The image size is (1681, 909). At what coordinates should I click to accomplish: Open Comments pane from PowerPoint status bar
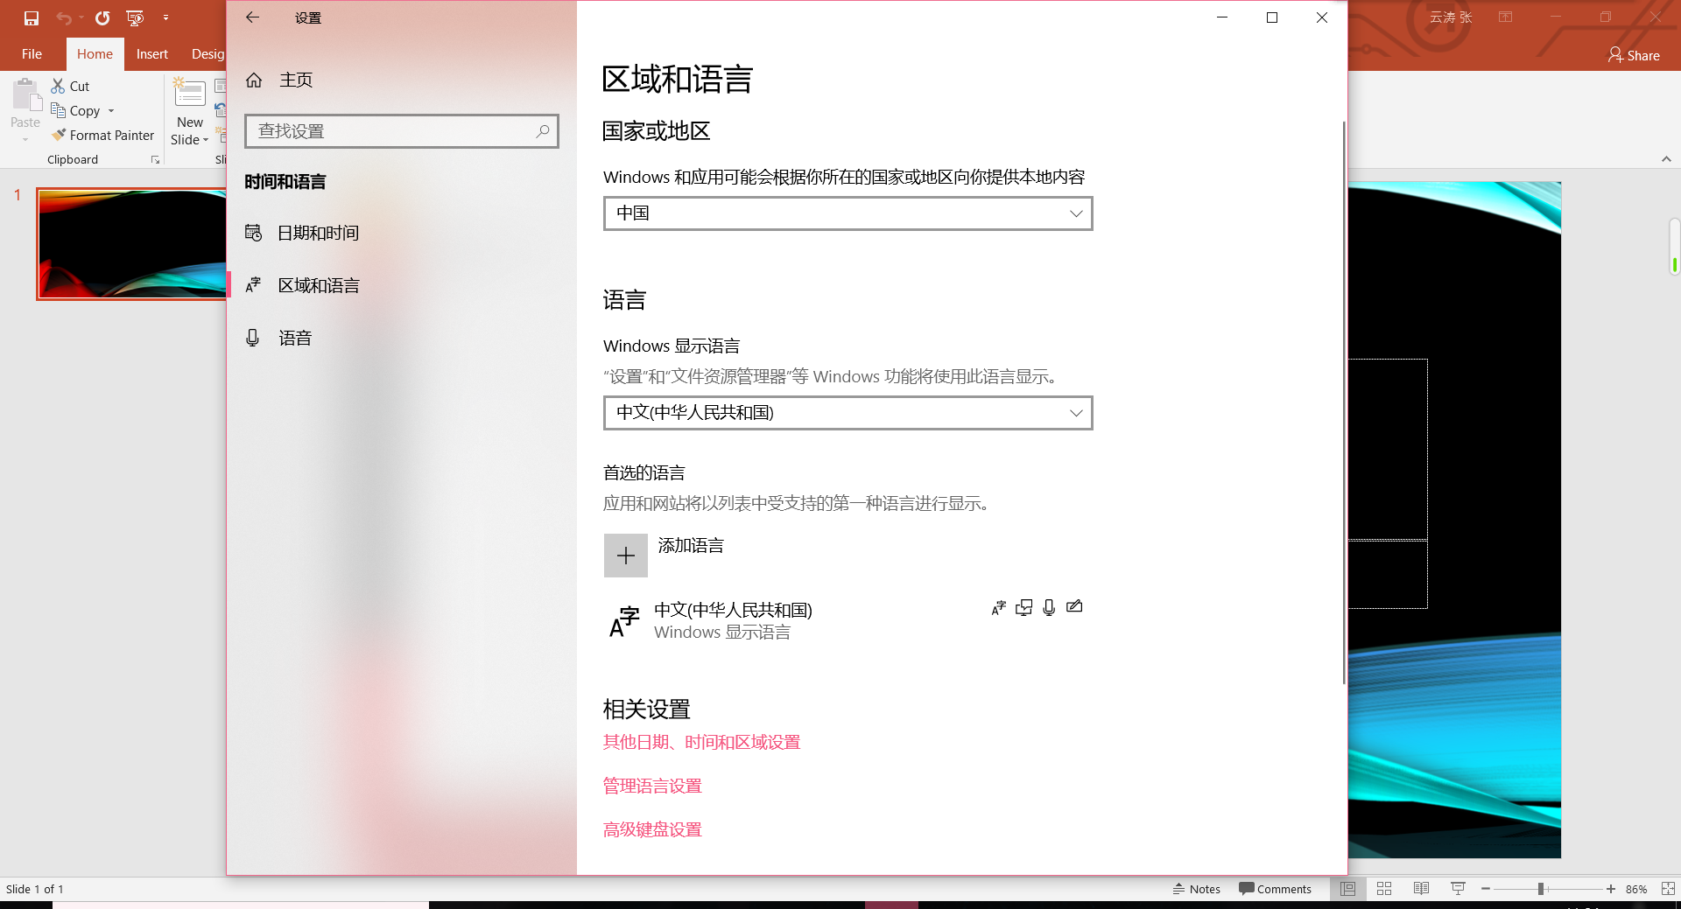coord(1275,889)
